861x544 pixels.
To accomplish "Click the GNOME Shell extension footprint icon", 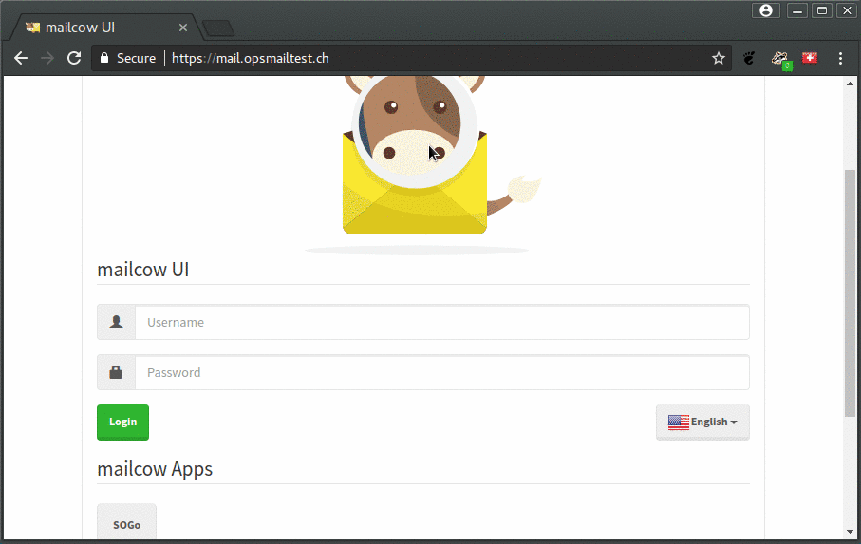I will pos(749,58).
